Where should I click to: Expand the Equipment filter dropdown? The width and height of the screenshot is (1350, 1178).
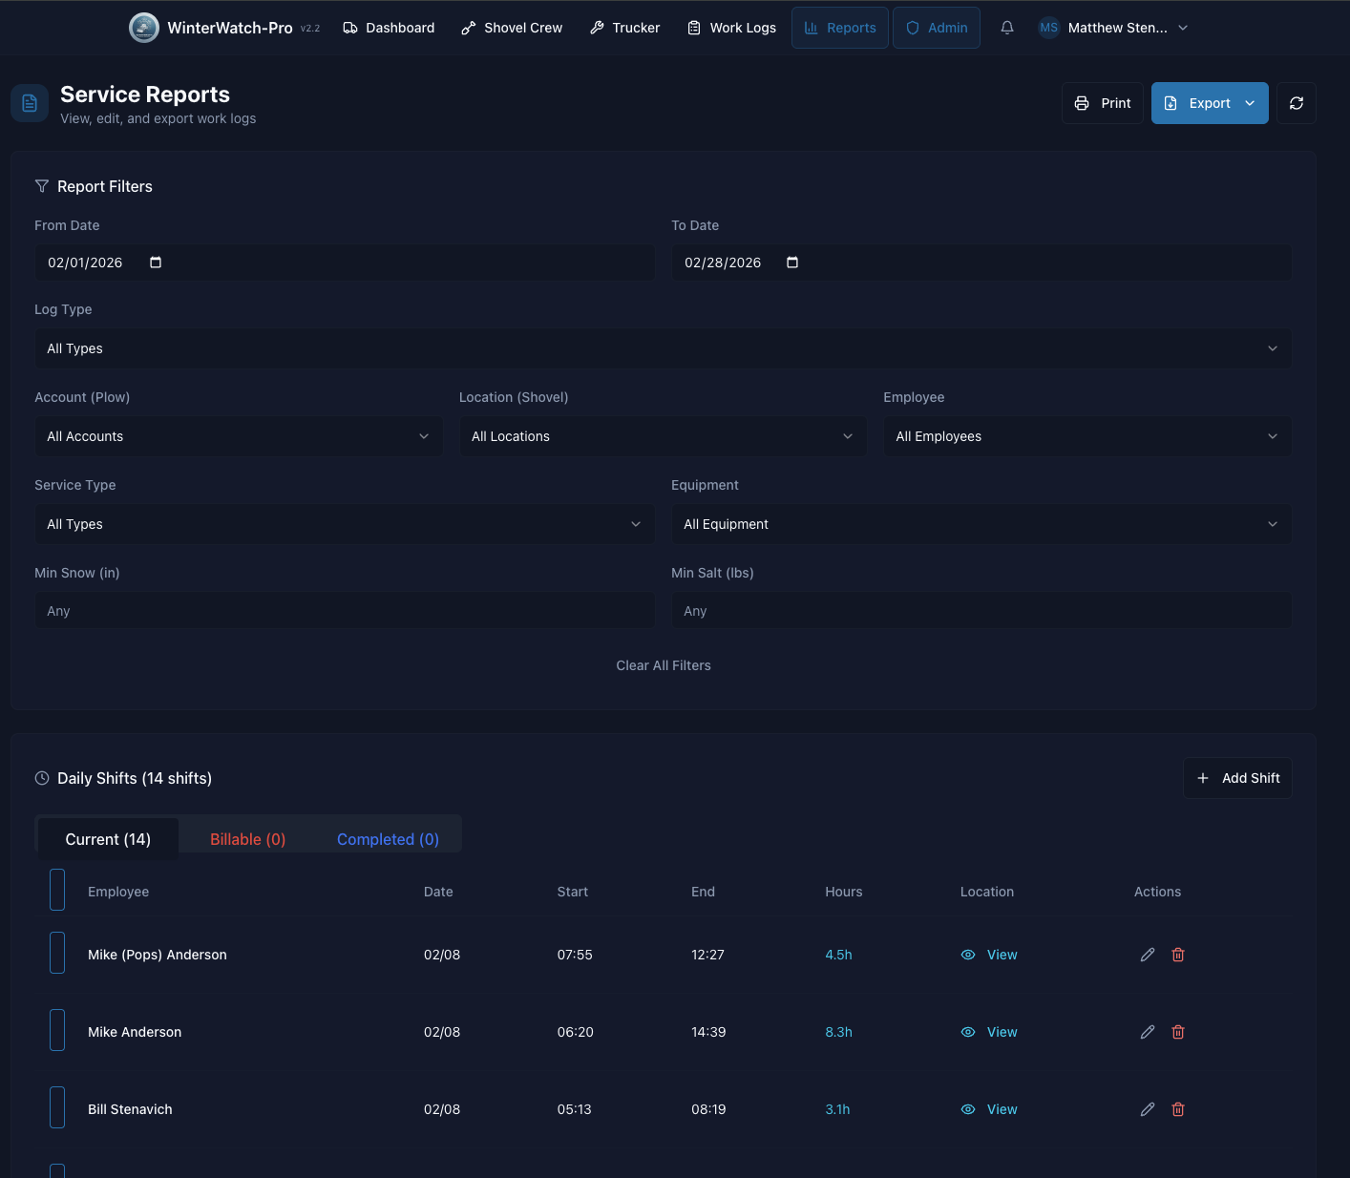(x=981, y=524)
